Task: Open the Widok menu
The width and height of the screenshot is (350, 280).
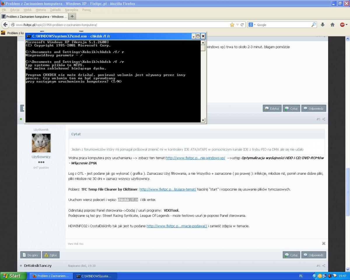Action: pyautogui.click(x=28, y=10)
